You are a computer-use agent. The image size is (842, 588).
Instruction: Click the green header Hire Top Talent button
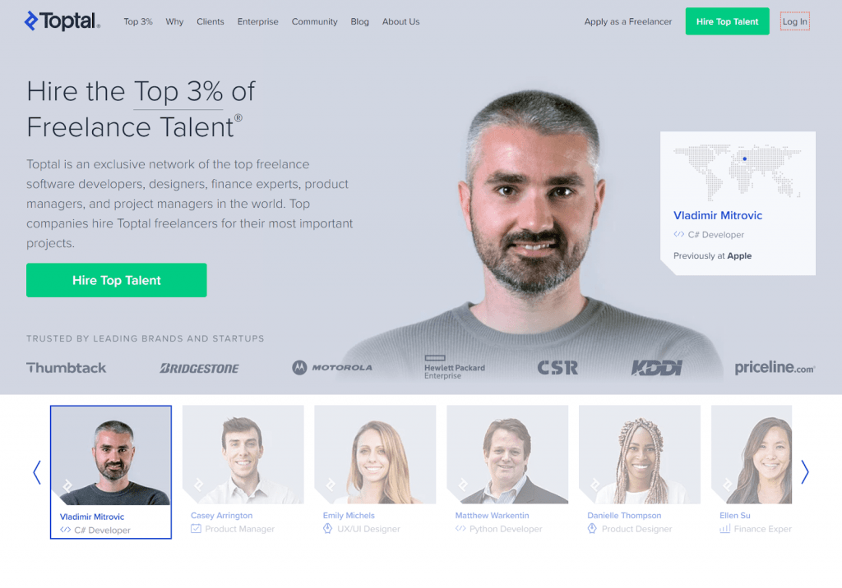[x=727, y=21]
